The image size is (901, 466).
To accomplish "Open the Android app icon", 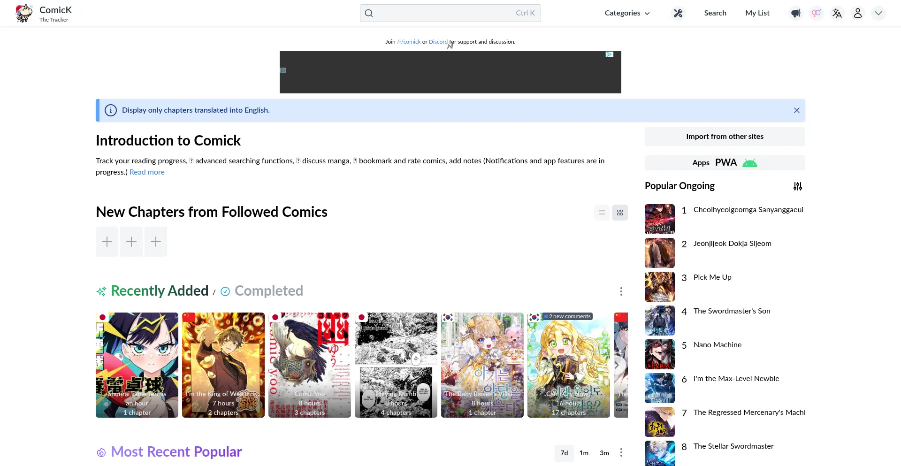I will click(750, 163).
